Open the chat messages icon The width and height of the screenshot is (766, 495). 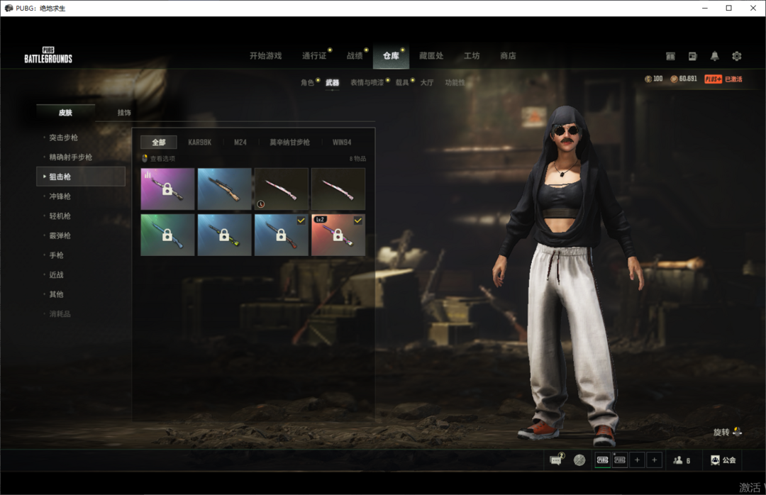[557, 460]
